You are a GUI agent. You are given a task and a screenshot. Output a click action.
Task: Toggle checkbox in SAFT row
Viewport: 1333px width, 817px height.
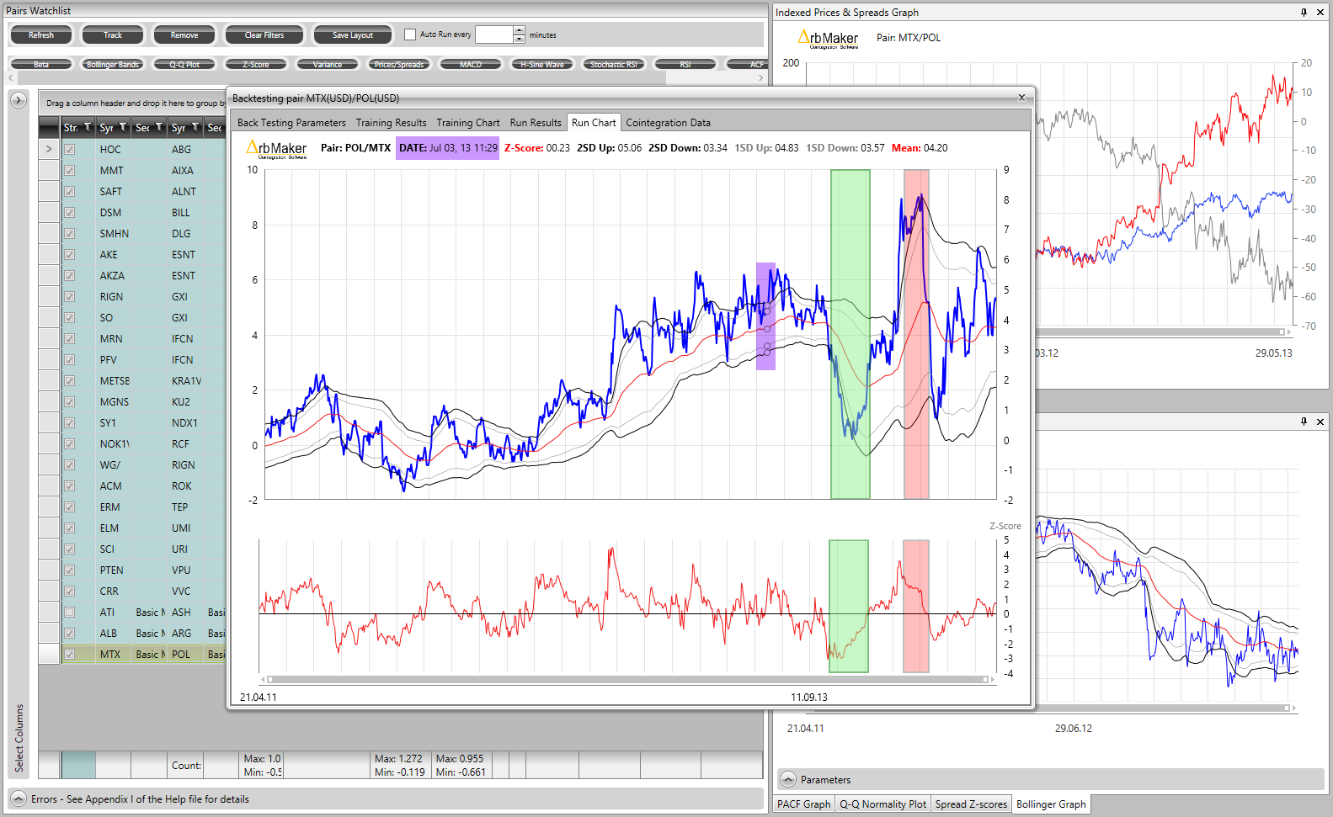70,192
